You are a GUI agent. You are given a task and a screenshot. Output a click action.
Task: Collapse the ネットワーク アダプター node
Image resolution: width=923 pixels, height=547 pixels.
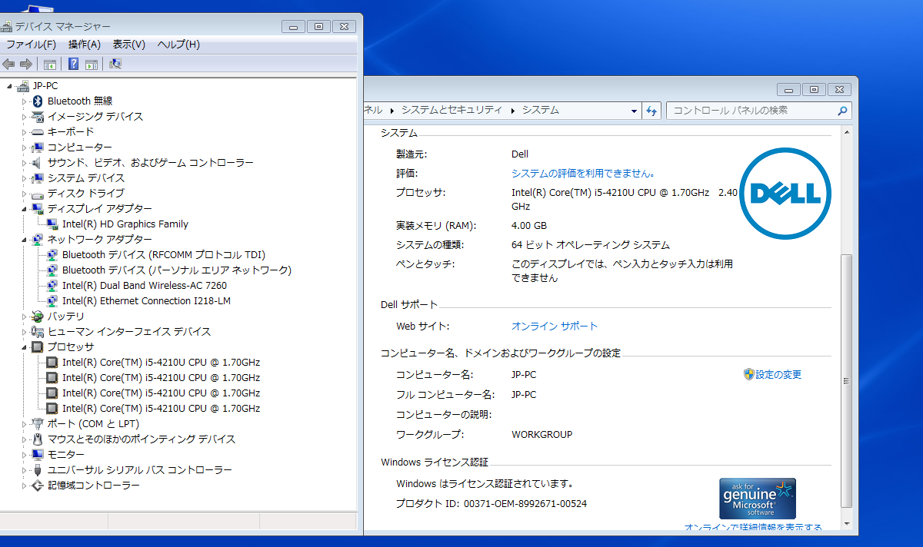(x=25, y=240)
